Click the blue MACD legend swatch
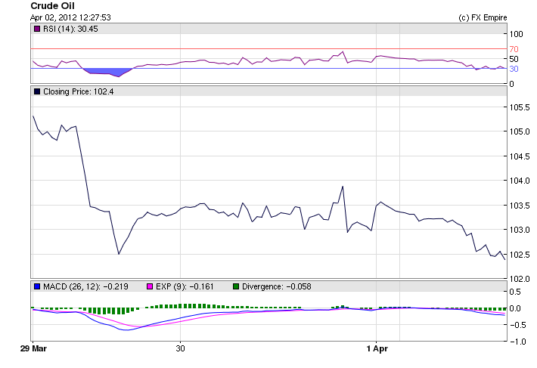This screenshot has width=537, height=368. point(37,286)
